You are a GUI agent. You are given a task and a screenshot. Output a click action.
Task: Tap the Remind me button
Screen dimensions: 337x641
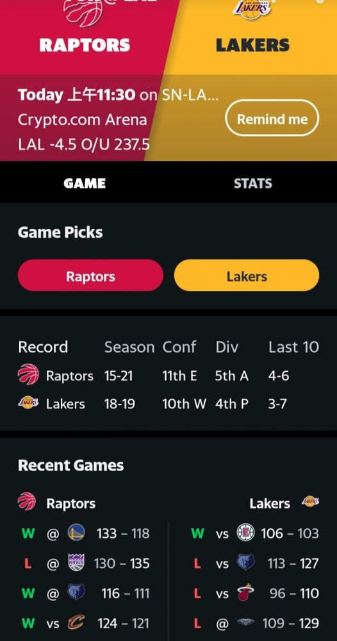(272, 118)
